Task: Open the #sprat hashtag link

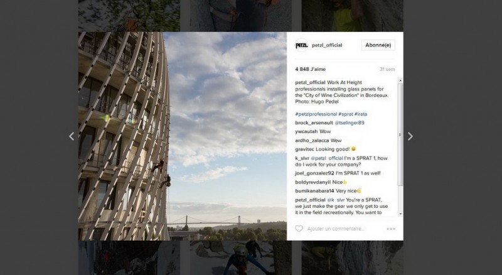Action: coord(346,114)
